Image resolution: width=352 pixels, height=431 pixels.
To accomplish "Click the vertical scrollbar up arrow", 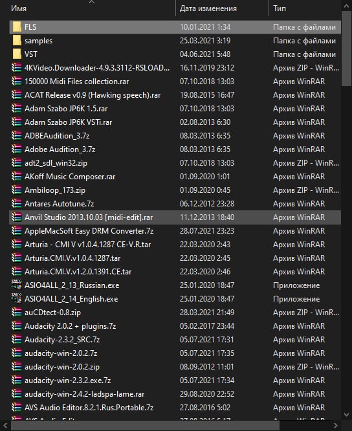I will coord(346,5).
